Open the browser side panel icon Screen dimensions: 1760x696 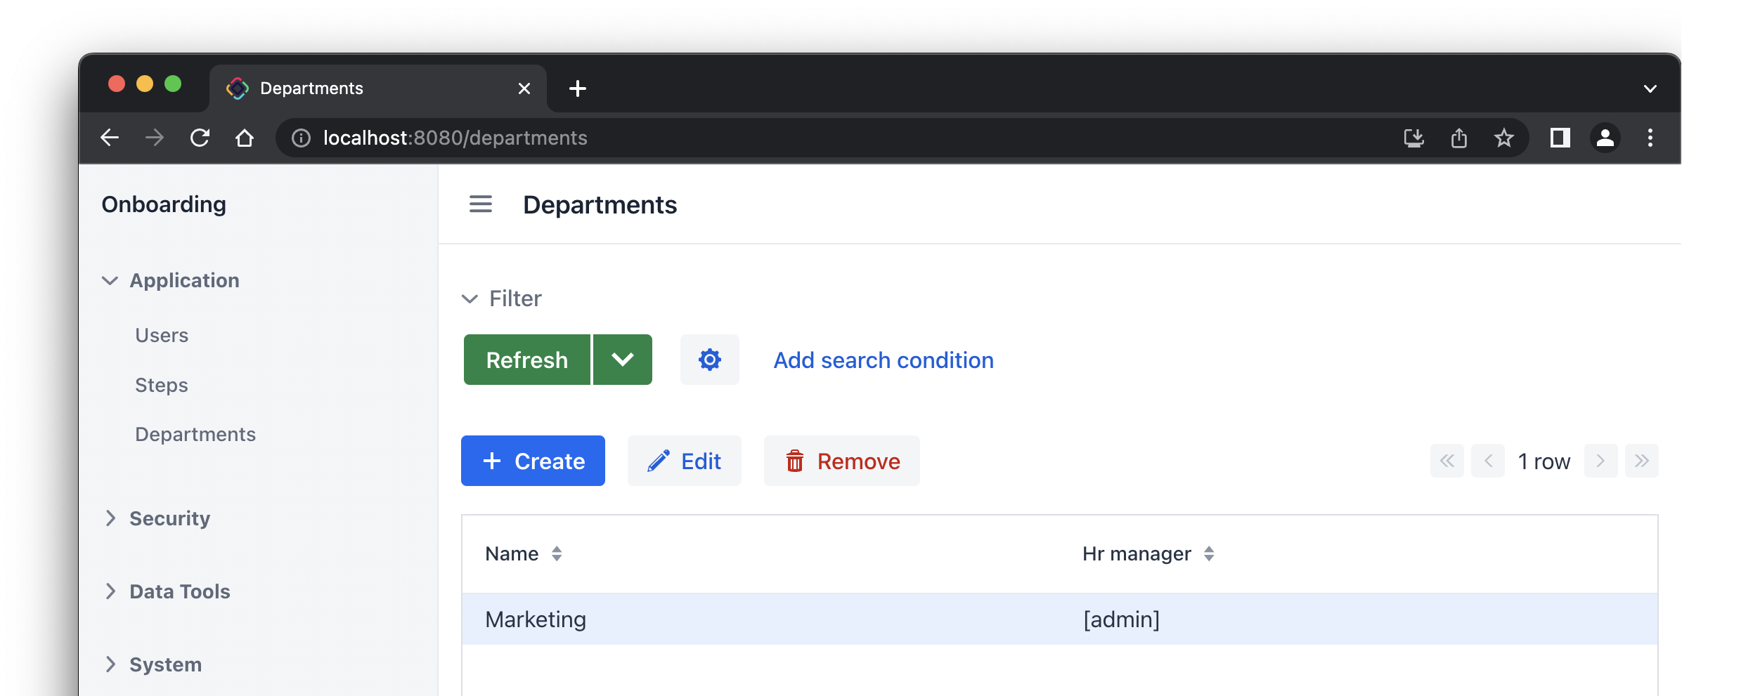pyautogui.click(x=1560, y=138)
